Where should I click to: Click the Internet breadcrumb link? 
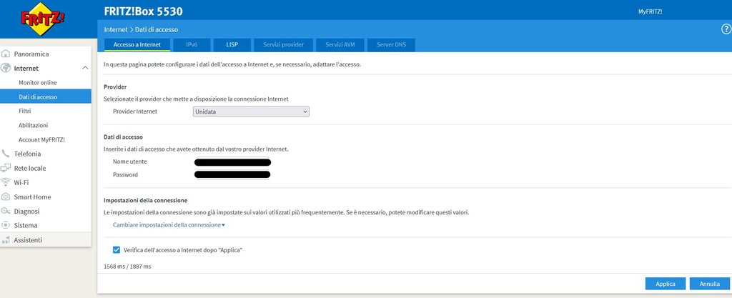(x=115, y=29)
